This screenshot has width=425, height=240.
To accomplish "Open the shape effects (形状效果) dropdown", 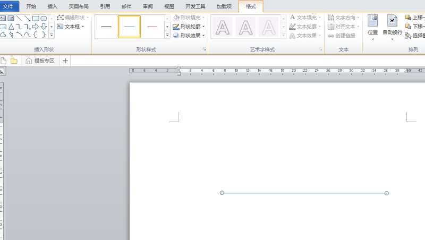I will point(189,36).
